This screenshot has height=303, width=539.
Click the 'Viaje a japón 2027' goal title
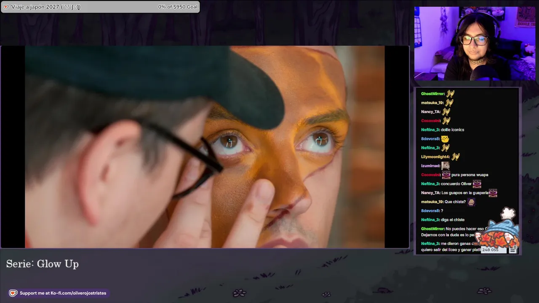click(46, 7)
